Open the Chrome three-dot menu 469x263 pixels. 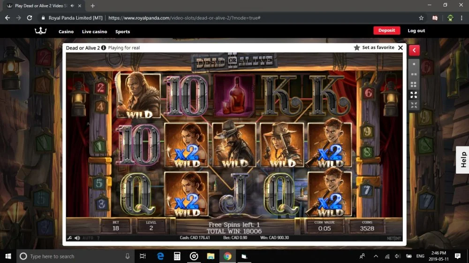(x=461, y=18)
